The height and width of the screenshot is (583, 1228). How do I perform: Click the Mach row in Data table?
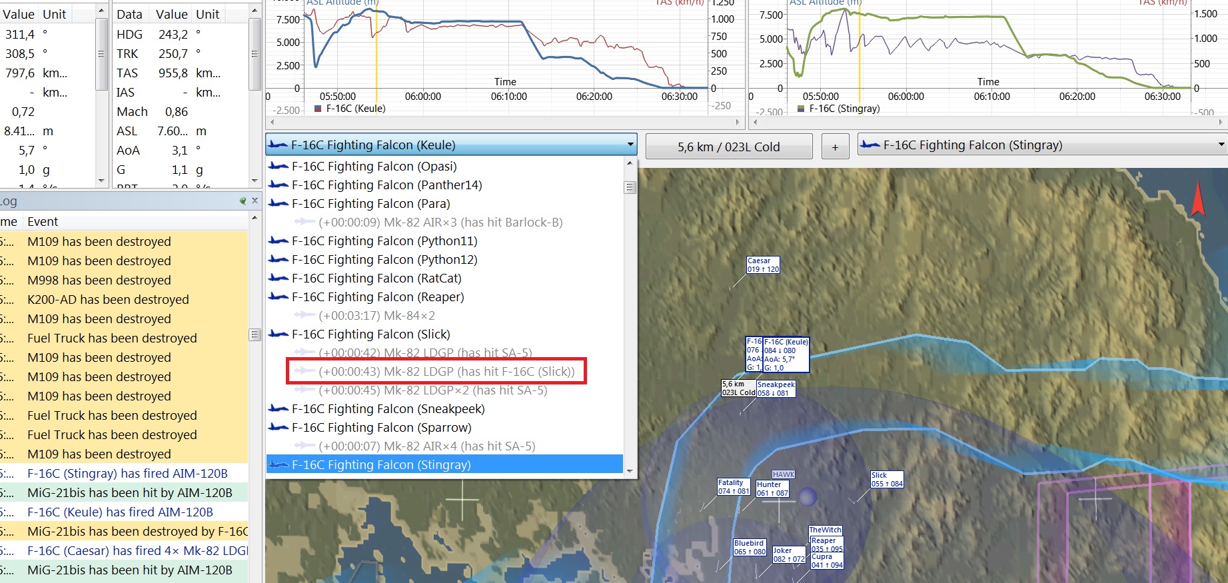tap(181, 111)
